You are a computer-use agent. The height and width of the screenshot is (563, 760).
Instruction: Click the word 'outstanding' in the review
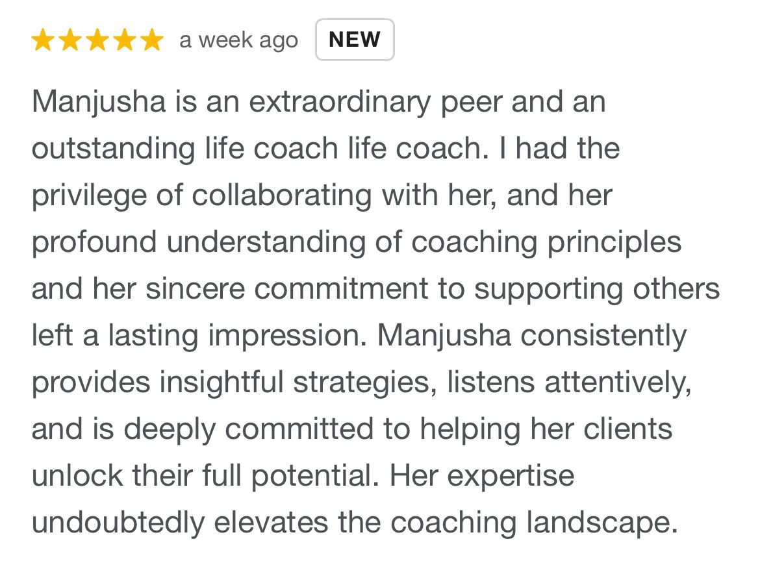(114, 148)
